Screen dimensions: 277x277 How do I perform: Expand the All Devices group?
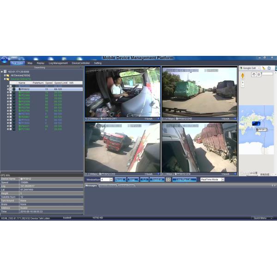point(5,75)
